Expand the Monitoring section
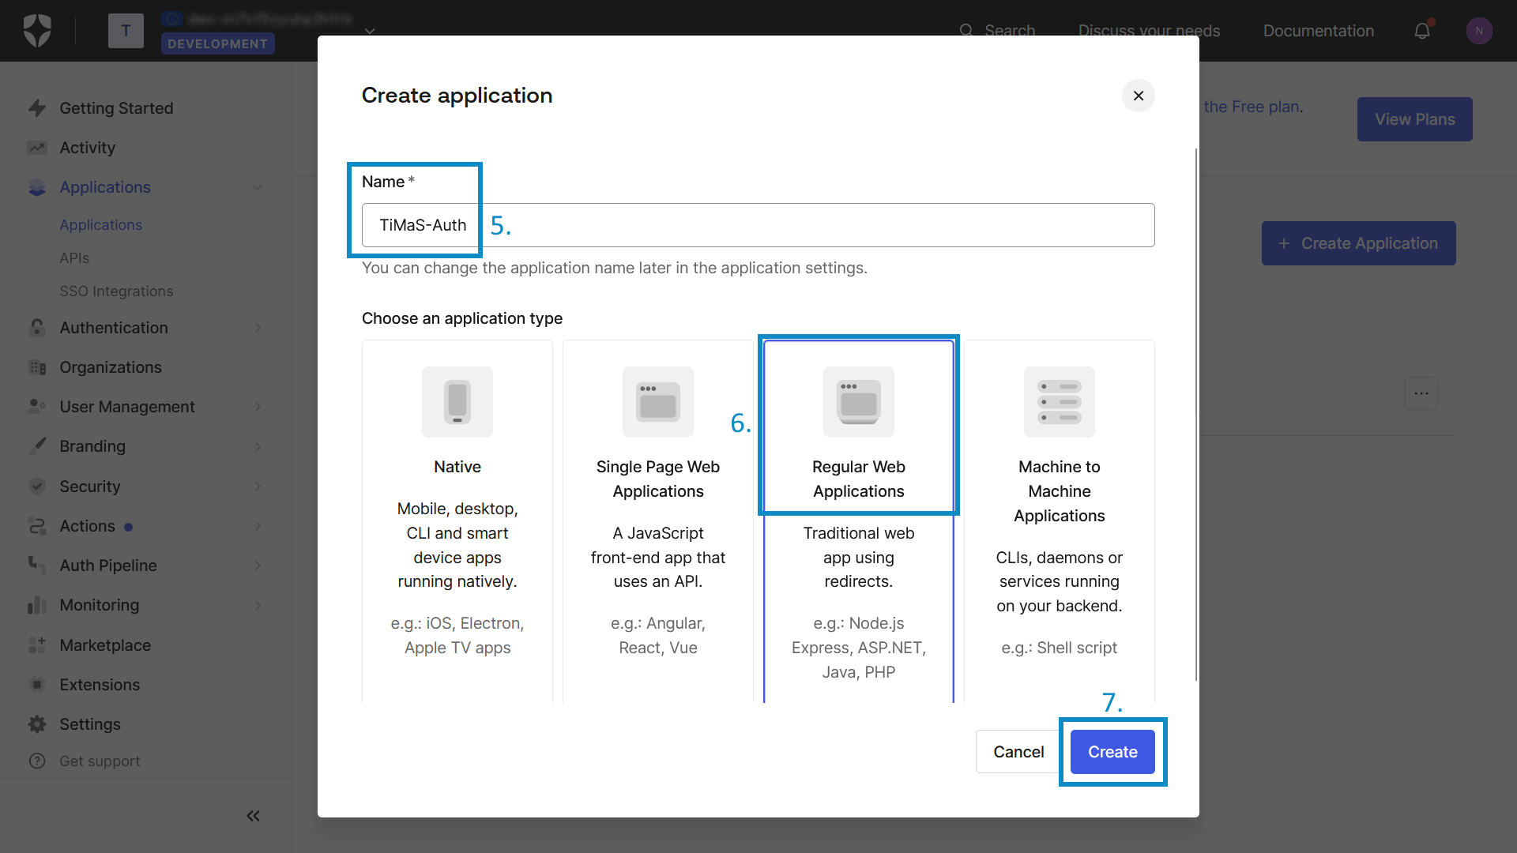The width and height of the screenshot is (1517, 853). [258, 605]
